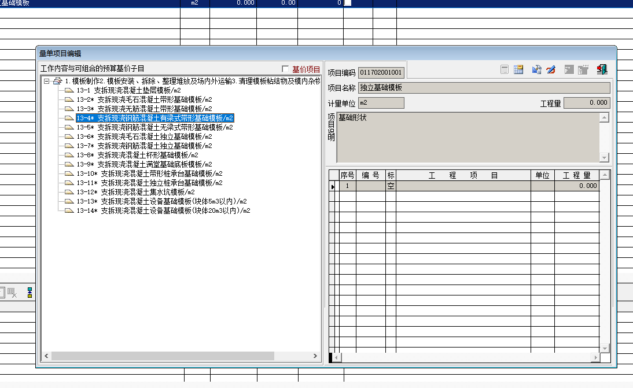Toggle checkbox in background 基础模板 row
This screenshot has width=633, height=388.
[x=347, y=3]
